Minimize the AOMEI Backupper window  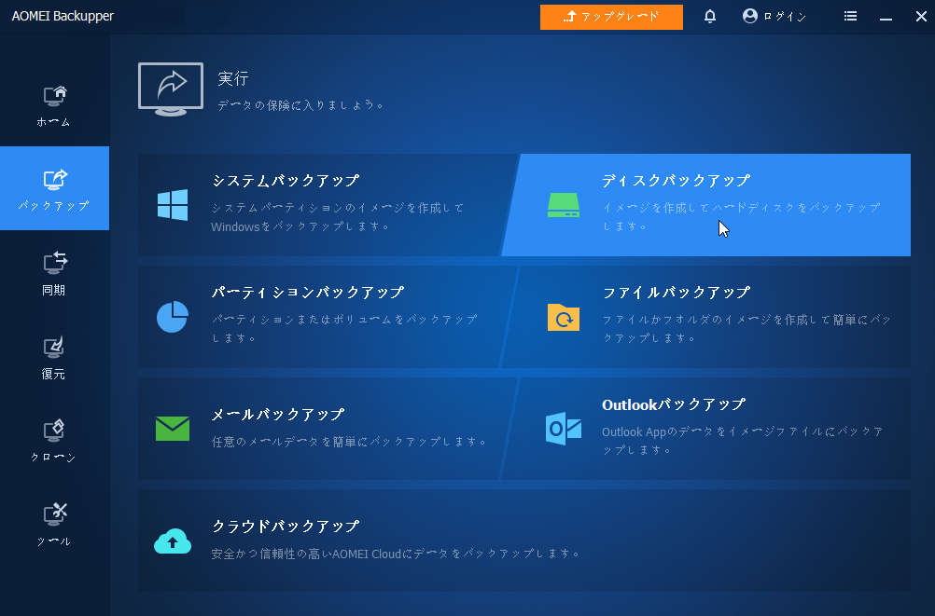click(886, 17)
